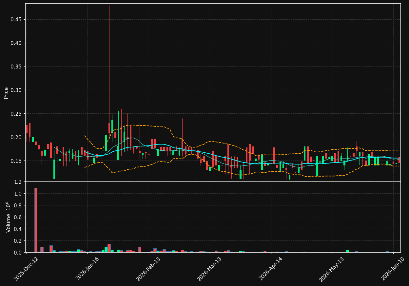Click the tallest red volume bar
Image resolution: width=409 pixels, height=286 pixels.
click(x=36, y=220)
